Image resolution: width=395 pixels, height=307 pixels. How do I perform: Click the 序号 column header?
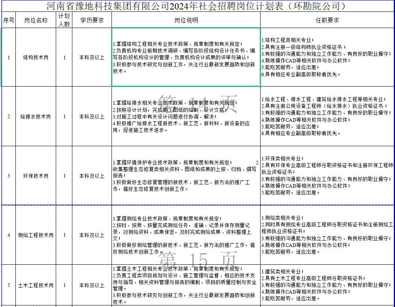[9, 20]
